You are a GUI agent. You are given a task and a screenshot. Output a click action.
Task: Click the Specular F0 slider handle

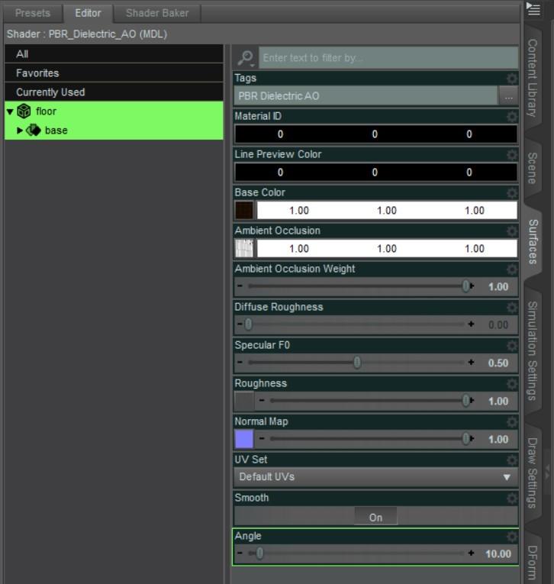pyautogui.click(x=357, y=363)
